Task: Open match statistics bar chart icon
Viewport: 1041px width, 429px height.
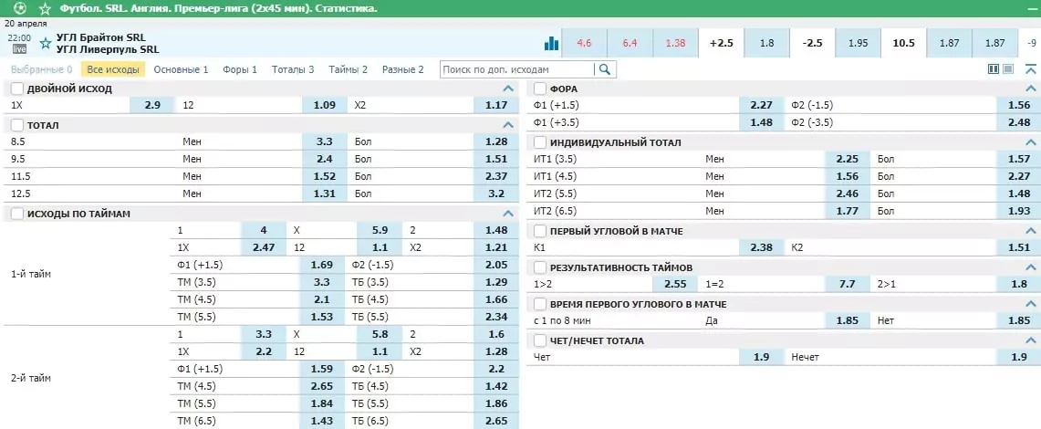Action: pyautogui.click(x=551, y=43)
